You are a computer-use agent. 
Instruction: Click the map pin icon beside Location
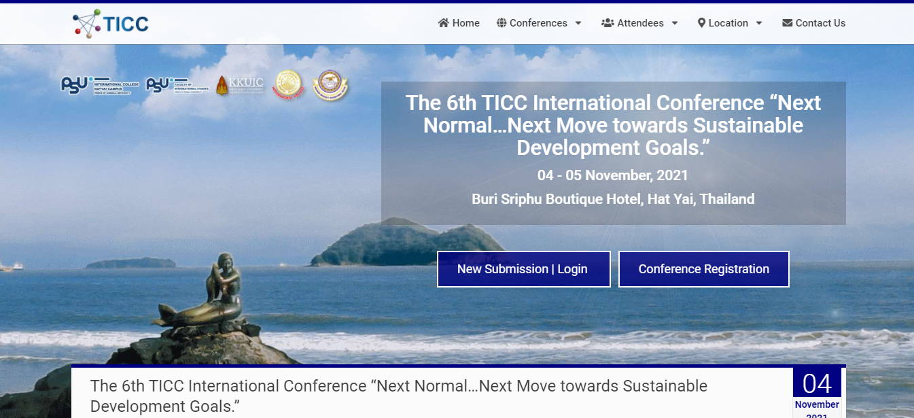[701, 23]
